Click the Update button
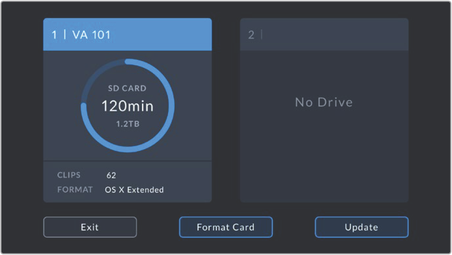 pos(361,227)
